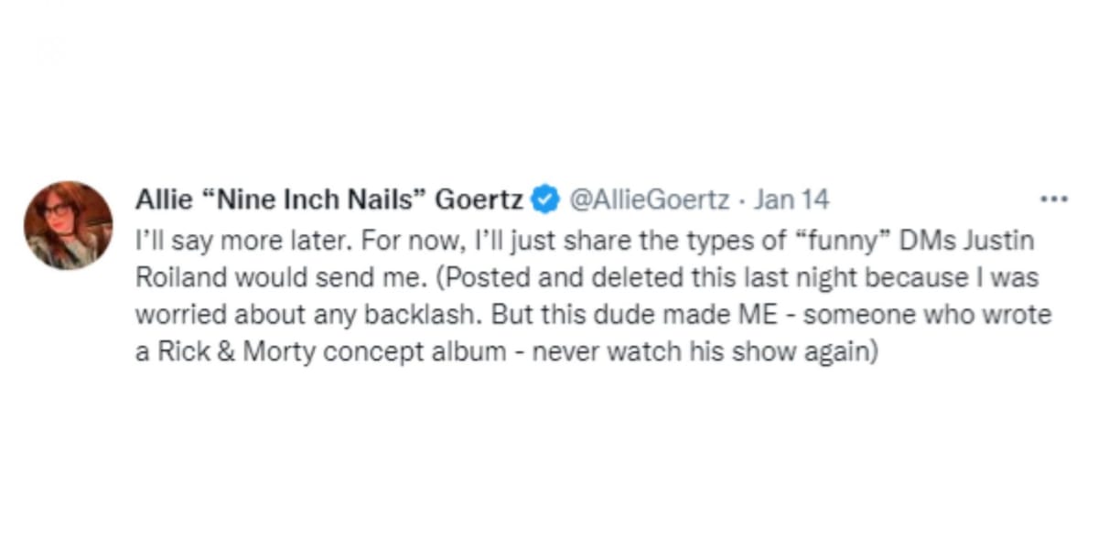Click the @AllieGoertz handle
The width and height of the screenshot is (1098, 549).
pyautogui.click(x=649, y=199)
